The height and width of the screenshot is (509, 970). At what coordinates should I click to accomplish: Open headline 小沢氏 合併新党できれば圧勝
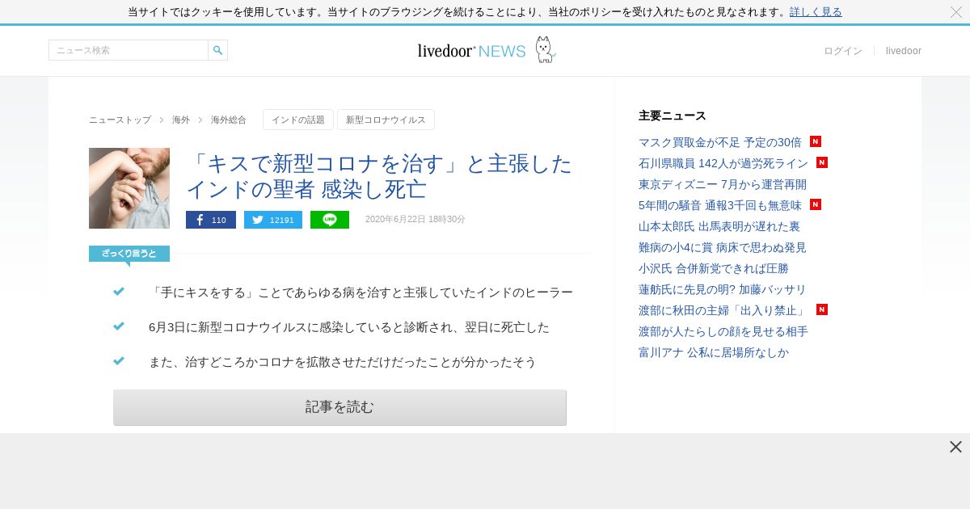pos(714,268)
